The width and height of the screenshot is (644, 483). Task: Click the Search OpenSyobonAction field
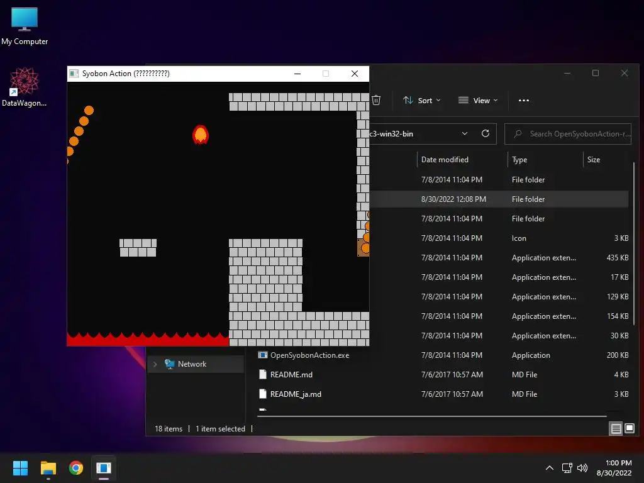(568, 134)
